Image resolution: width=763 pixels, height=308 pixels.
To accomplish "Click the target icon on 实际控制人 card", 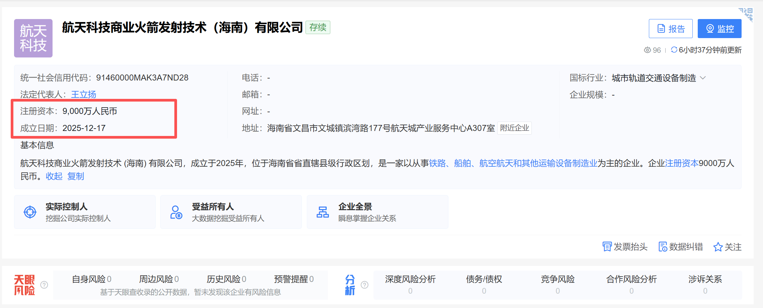I will click(x=30, y=212).
